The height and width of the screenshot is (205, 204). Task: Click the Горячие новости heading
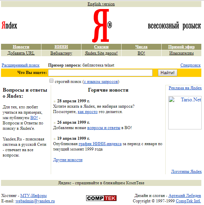pyautogui.click(x=108, y=90)
